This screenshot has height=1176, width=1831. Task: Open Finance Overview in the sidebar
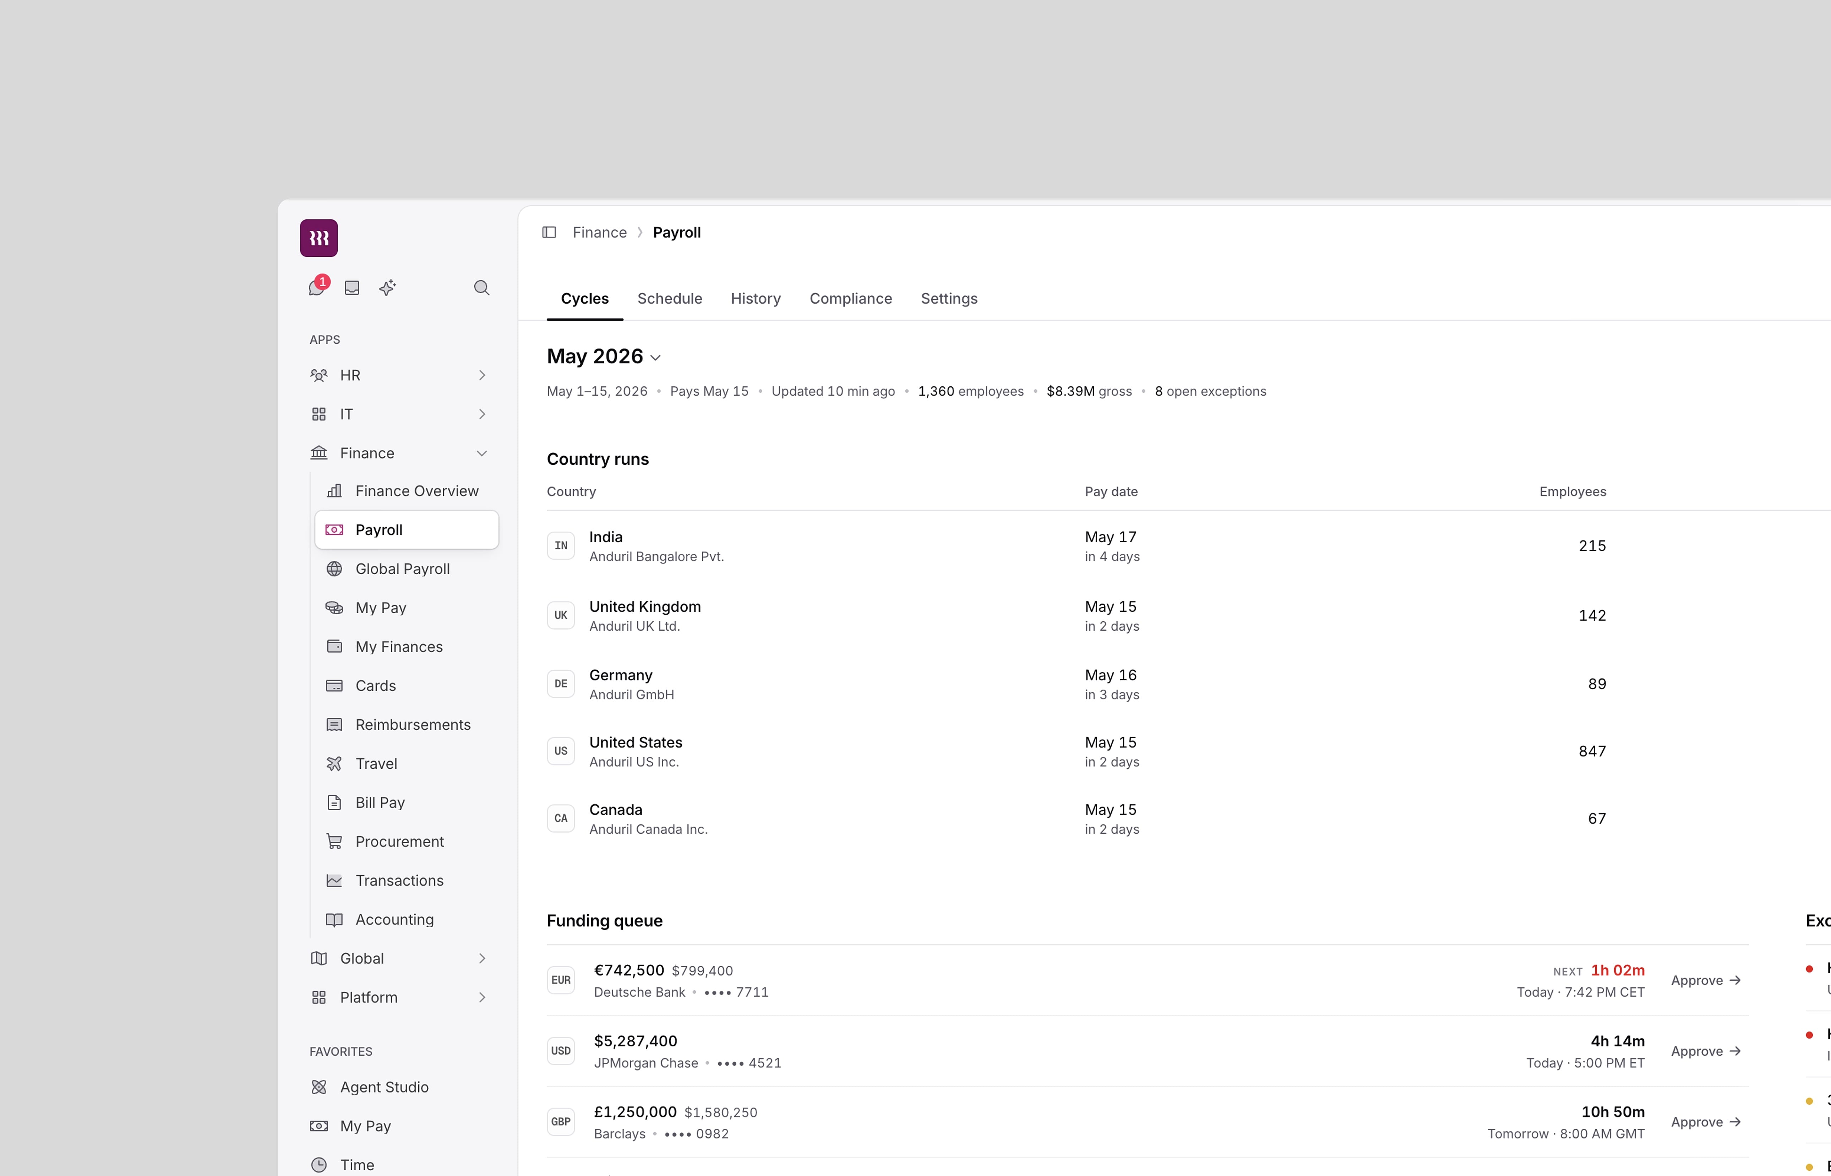pyautogui.click(x=406, y=491)
